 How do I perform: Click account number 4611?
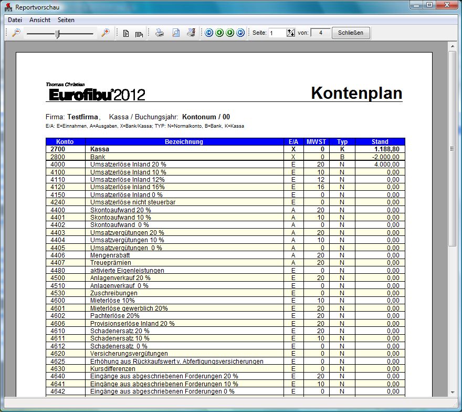(x=58, y=338)
